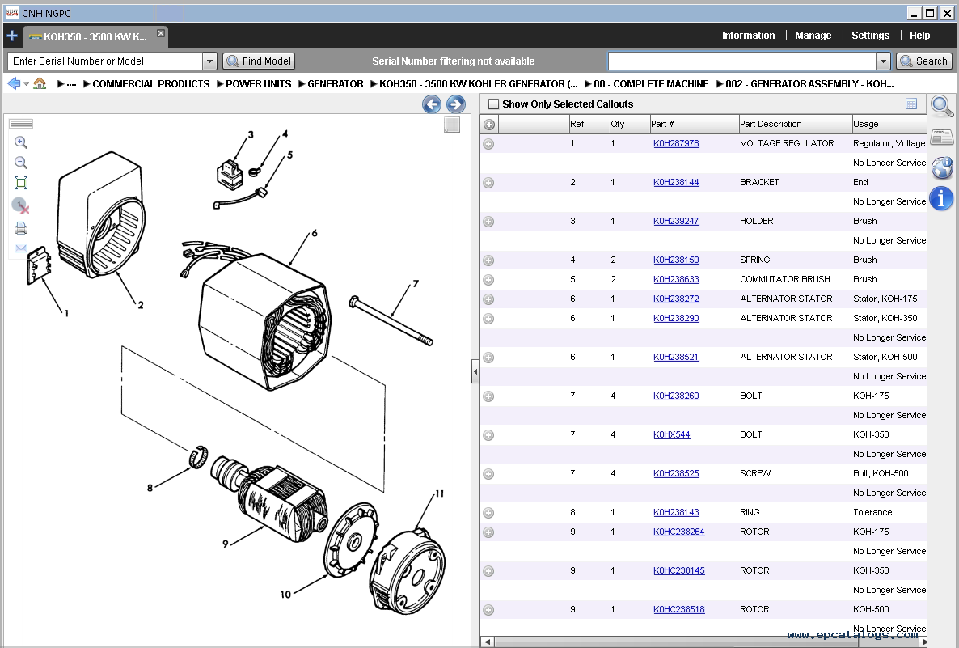Click the Find Model button

259,61
